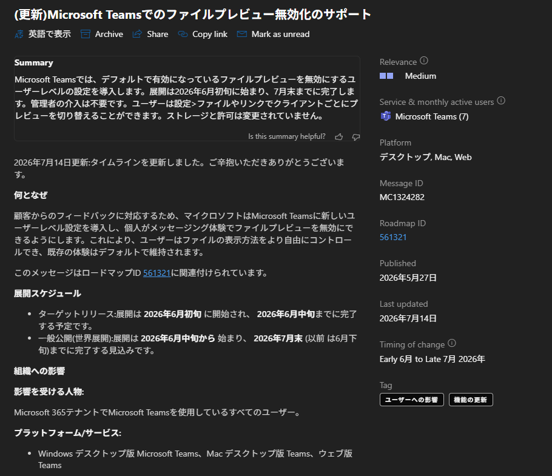
Task: Click the Copy link chain icon
Action: tap(183, 34)
